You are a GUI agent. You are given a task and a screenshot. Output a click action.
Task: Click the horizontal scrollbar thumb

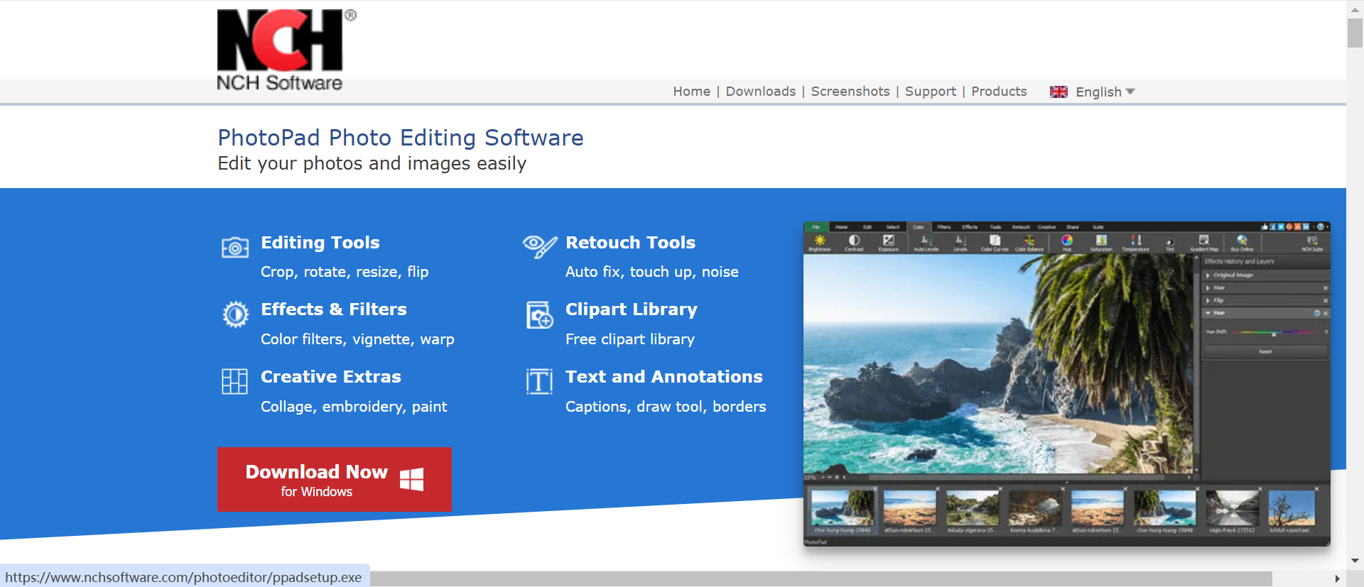[x=821, y=578]
